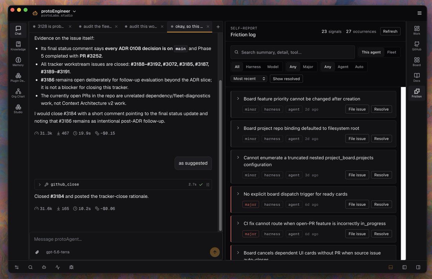Open the Memory section
The height and width of the screenshot is (279, 432).
pyautogui.click(x=18, y=62)
